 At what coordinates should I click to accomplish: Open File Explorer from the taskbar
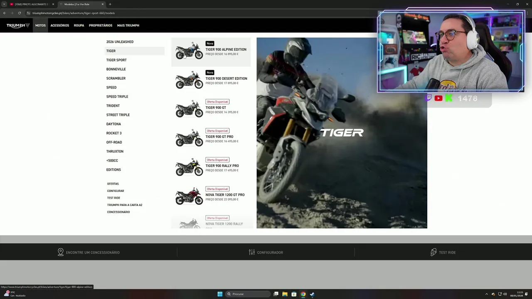click(285, 294)
